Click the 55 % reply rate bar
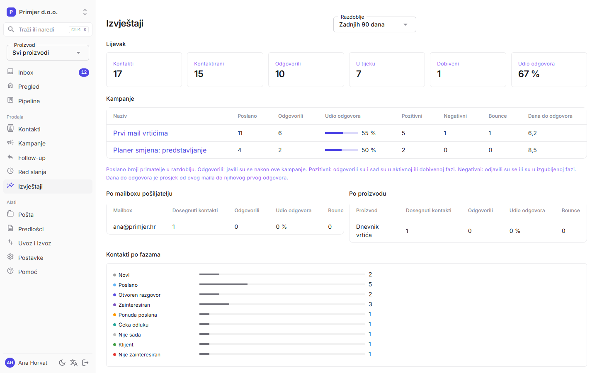Viewport: 597px width, 373px height. (x=342, y=133)
